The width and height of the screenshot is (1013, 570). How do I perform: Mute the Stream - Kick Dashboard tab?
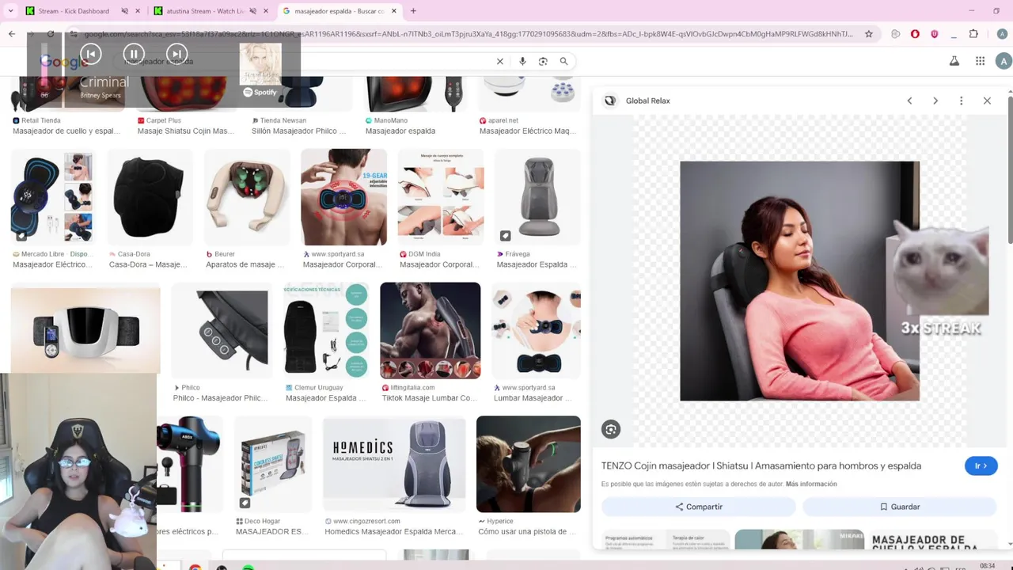click(125, 11)
